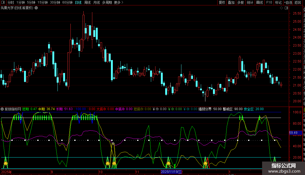Image resolution: width=305 pixels, height=175 pixels.
Task: Open dropdown arrow next to 凤凰光学 title
Action: (x=36, y=8)
